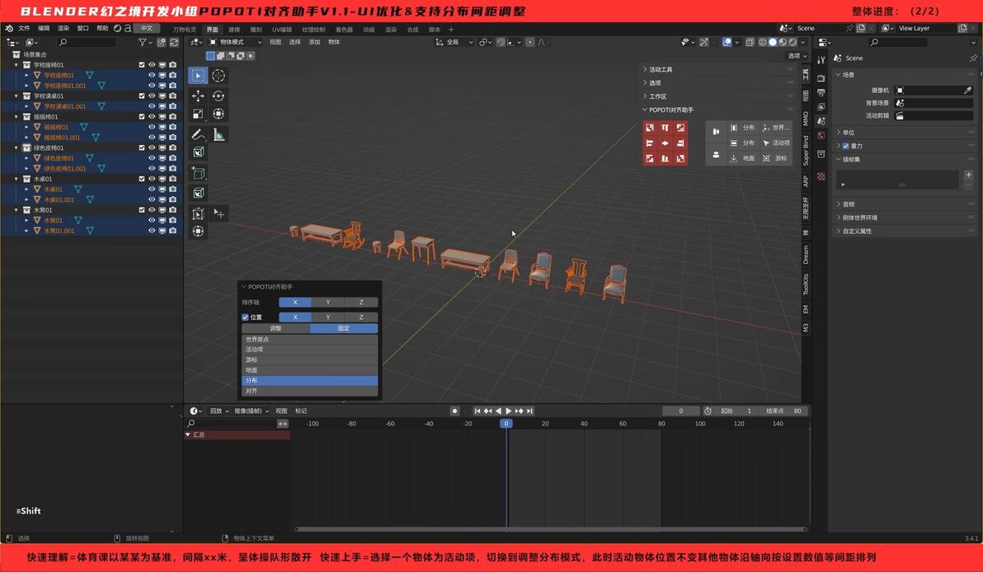This screenshot has height=572, width=983.
Task: Click the timeline horizontal scrollbar
Action: pyautogui.click(x=550, y=529)
